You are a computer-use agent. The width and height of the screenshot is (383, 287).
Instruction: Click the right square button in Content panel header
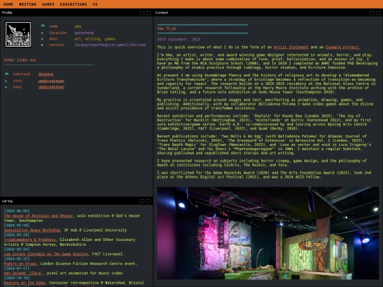tap(378, 13)
